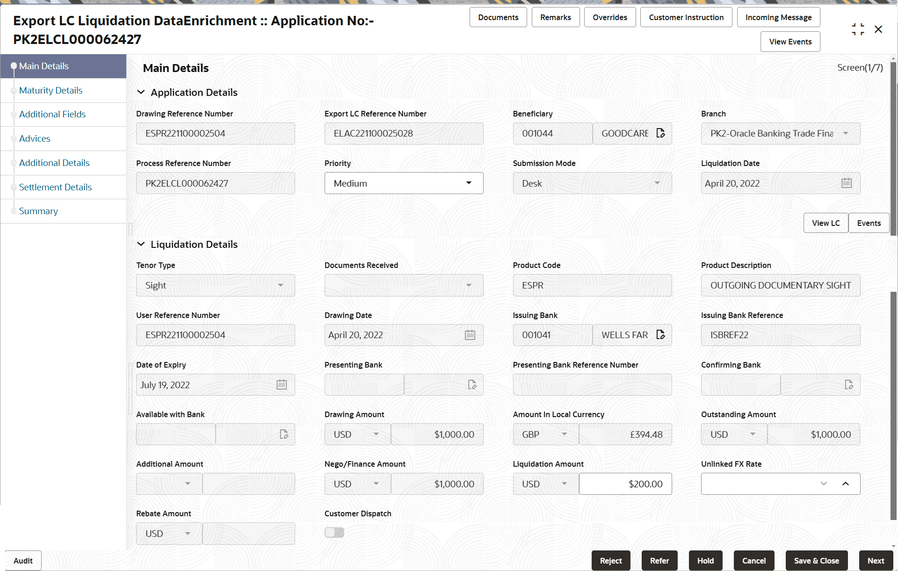
Task: Edit the Confirming Bank details
Action: click(849, 384)
